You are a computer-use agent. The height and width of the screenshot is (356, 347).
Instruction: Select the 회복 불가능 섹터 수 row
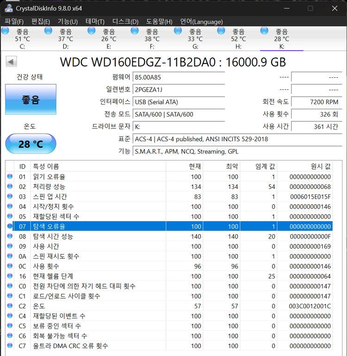(169, 336)
